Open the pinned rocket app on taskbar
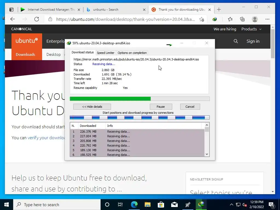The image size is (280, 210). pyautogui.click(x=188, y=205)
